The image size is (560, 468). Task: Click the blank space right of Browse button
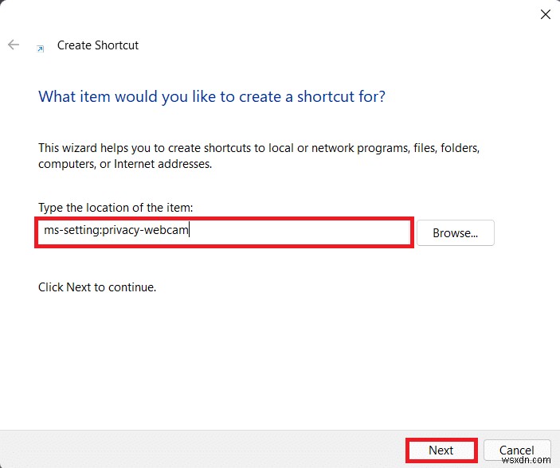click(x=526, y=233)
